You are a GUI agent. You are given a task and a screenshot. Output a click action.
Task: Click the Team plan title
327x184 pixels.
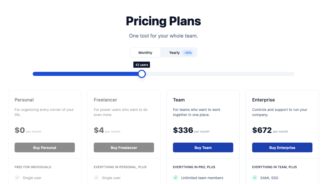click(179, 100)
